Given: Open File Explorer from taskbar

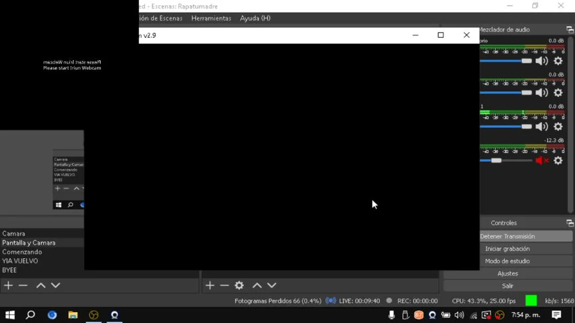Looking at the screenshot, I should pos(73,315).
